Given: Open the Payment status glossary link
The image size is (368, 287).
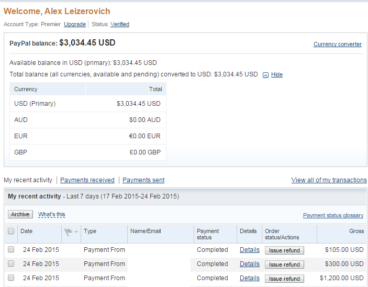Looking at the screenshot, I should [333, 215].
